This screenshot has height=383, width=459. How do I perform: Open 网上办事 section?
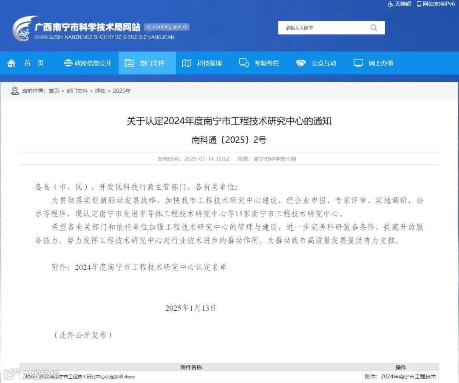pos(381,63)
